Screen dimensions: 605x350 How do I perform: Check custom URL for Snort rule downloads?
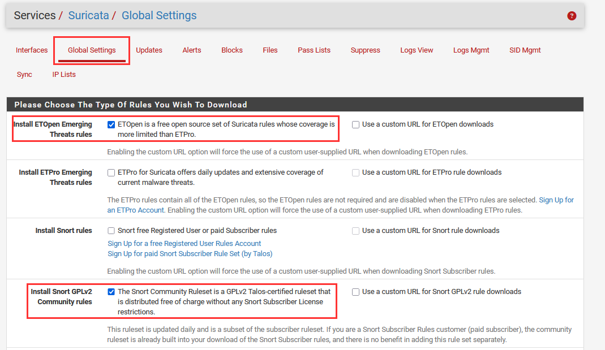point(356,231)
